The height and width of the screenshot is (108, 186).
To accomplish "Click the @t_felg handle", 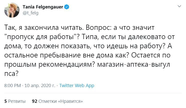I will (x=30, y=13).
